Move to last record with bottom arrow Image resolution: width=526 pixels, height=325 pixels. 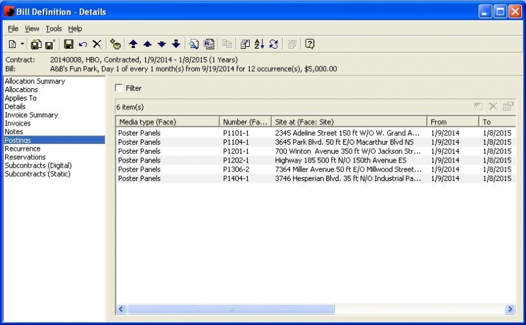[176, 44]
